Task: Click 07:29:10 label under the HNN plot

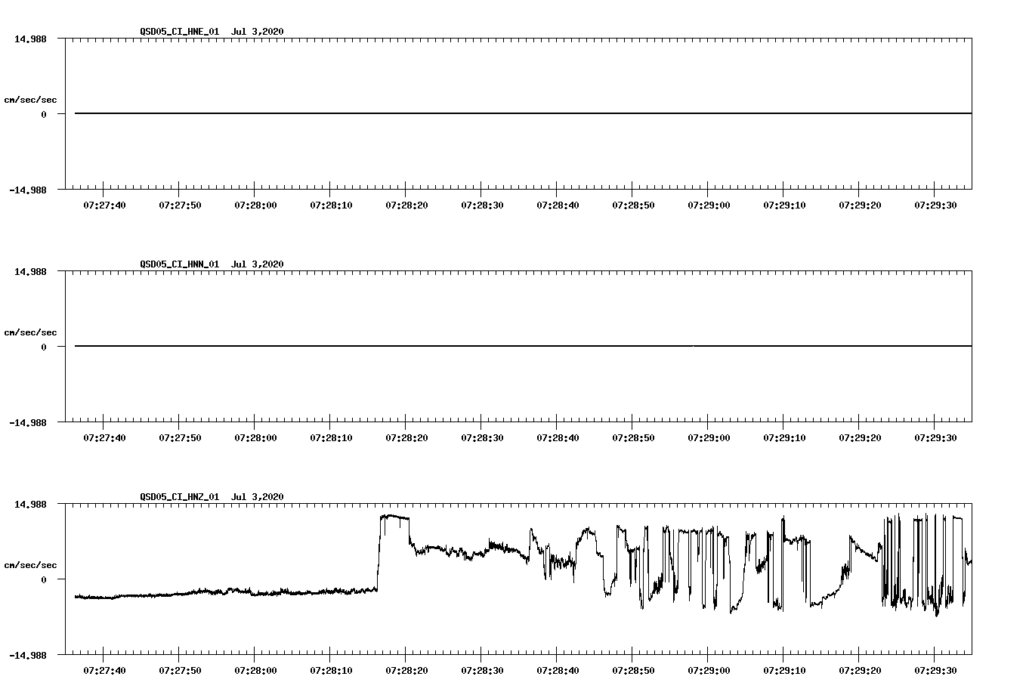Action: [784, 437]
